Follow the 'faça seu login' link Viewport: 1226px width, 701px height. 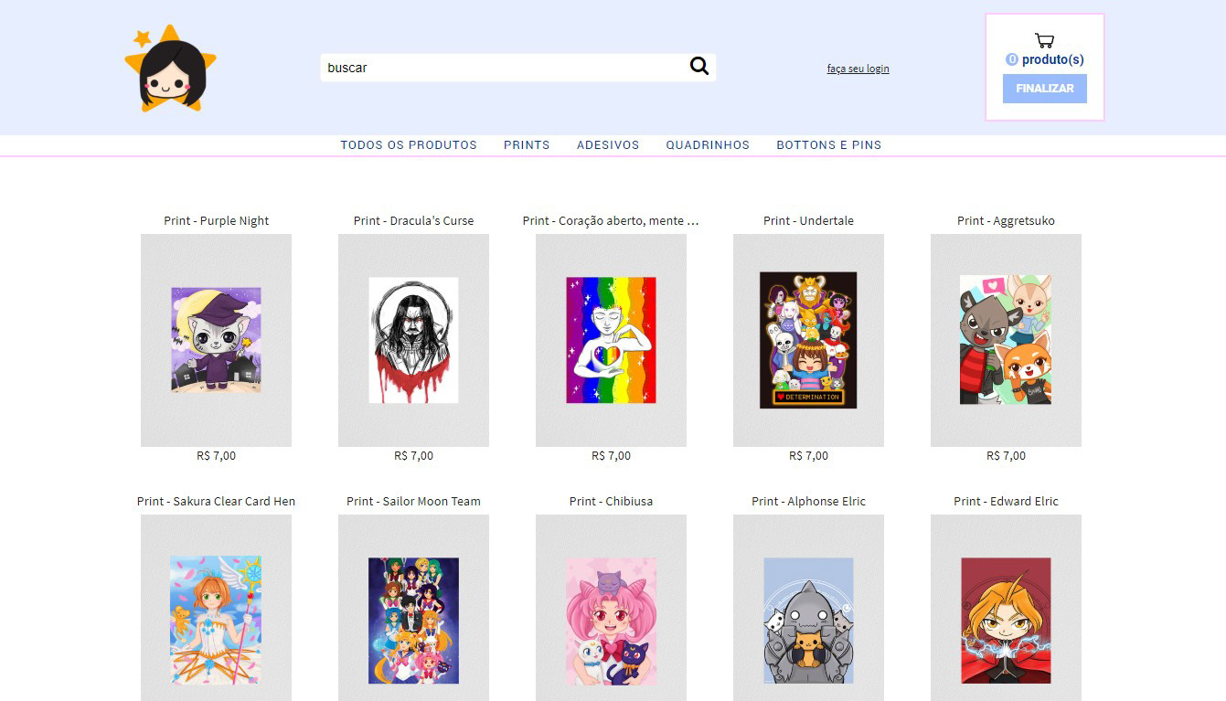click(858, 69)
